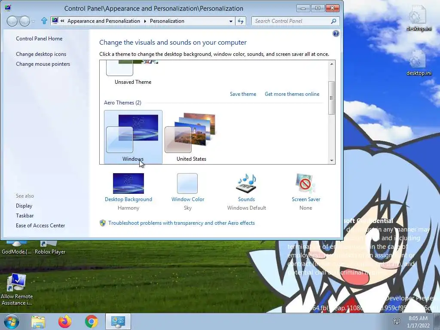
Task: Select the Unsaved Theme thumbnail
Action: 133,73
